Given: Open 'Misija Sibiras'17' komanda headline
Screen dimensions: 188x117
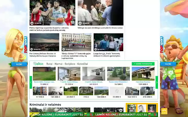Looking at the screenshot, I should (76, 56).
